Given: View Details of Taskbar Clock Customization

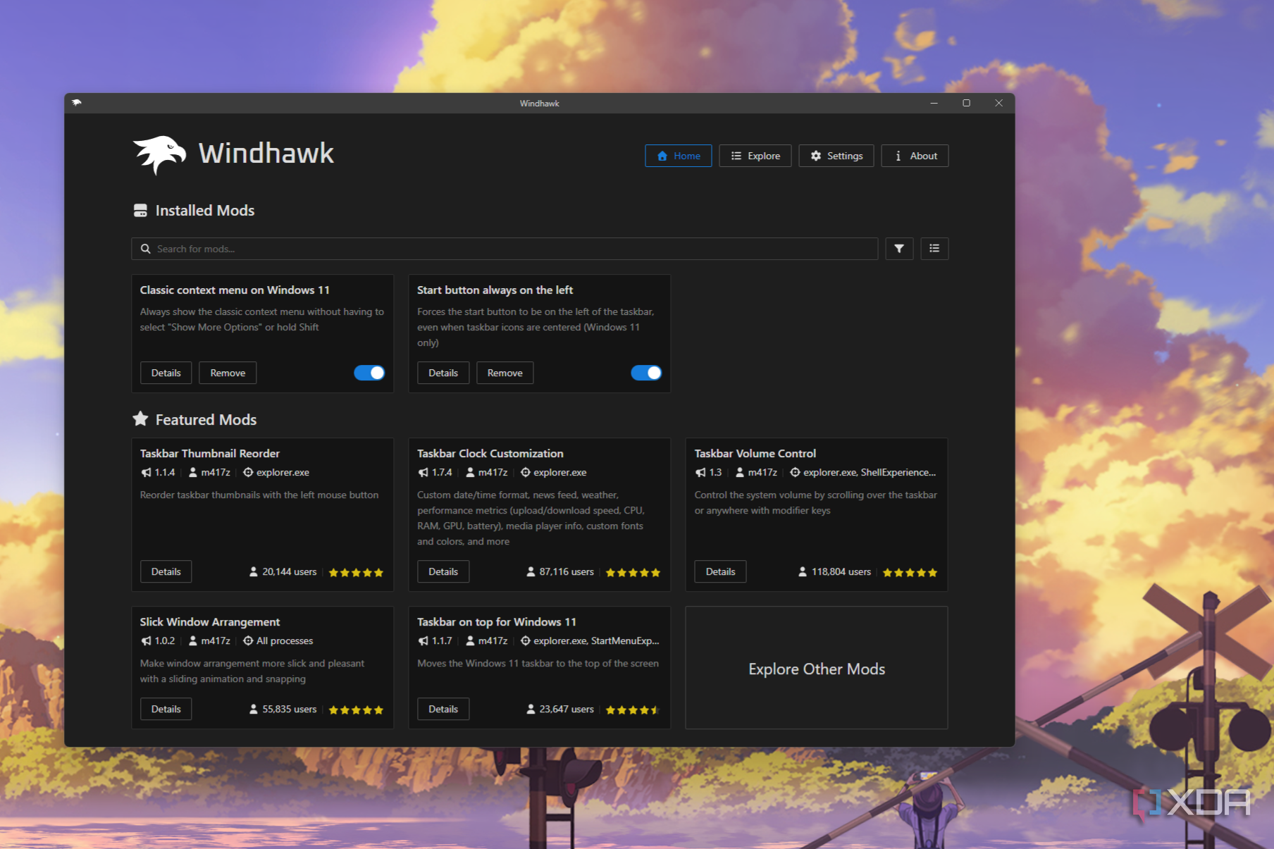Looking at the screenshot, I should (x=443, y=571).
